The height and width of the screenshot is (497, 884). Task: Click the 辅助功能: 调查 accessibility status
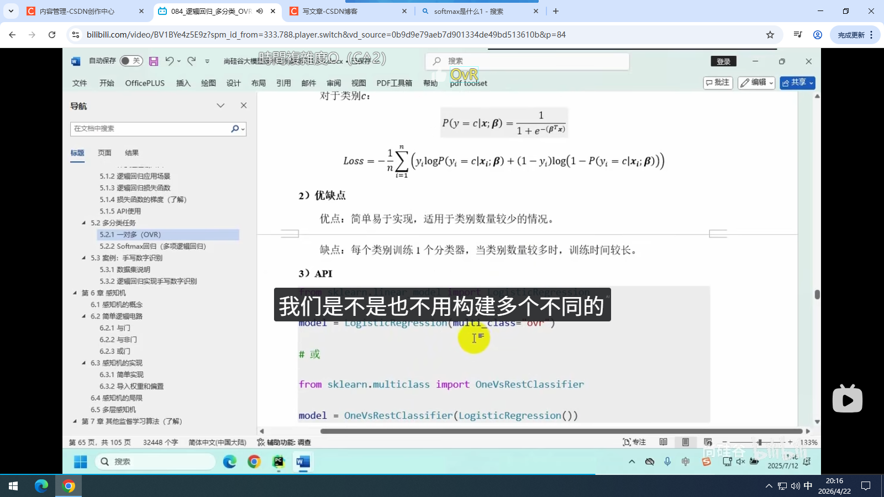point(284,442)
